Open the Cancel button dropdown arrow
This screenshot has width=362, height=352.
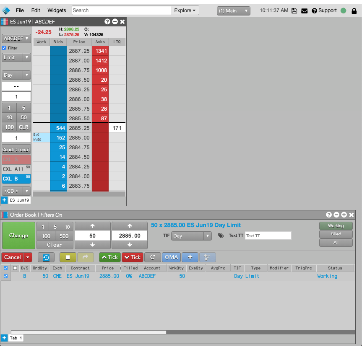coord(28,257)
